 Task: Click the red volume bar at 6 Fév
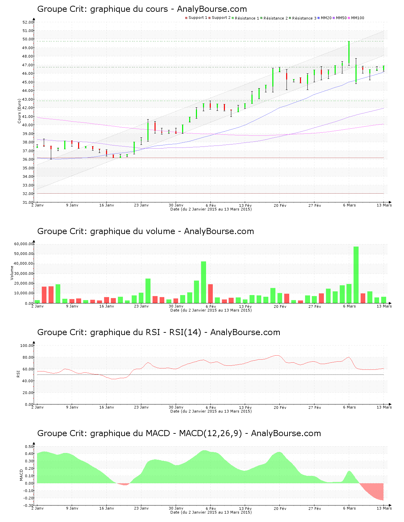pos(210,294)
